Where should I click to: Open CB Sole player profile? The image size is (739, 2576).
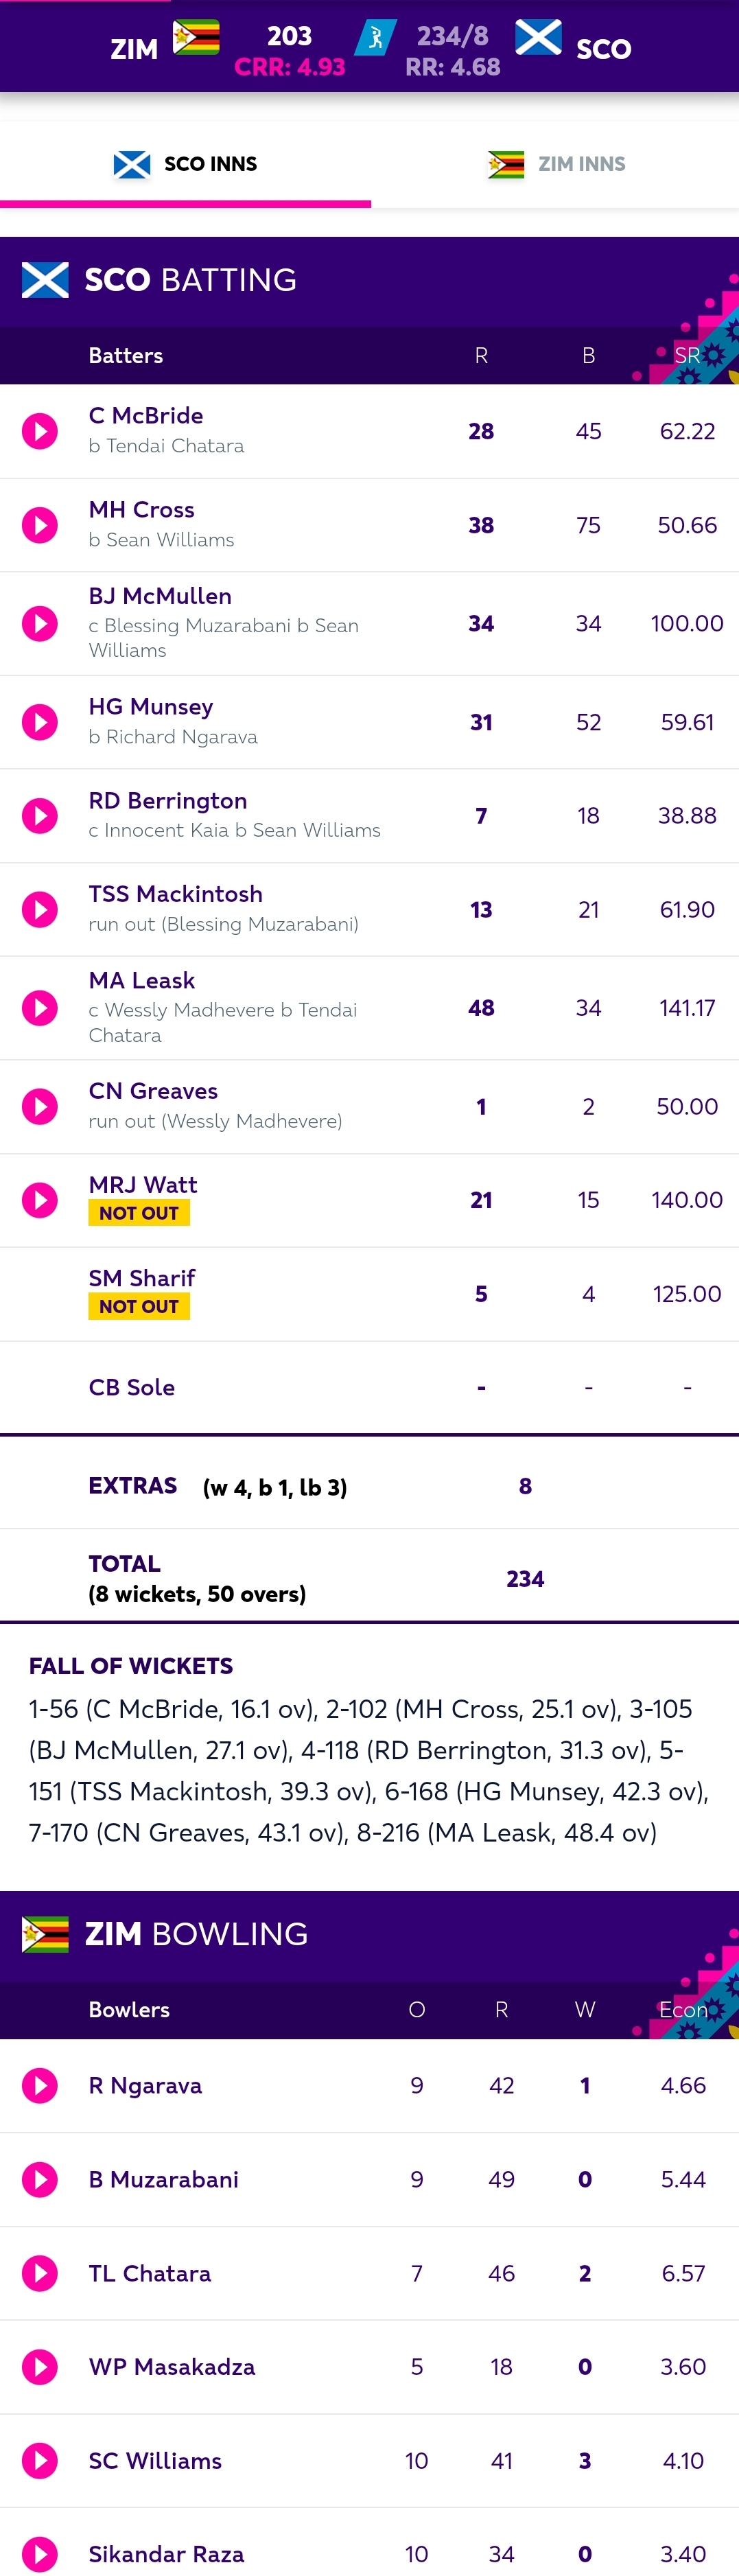click(132, 1387)
